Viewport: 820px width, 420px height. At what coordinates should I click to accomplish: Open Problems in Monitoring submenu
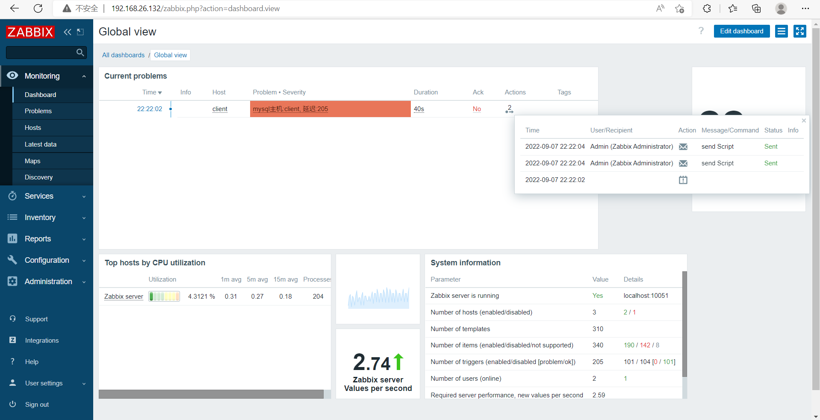(x=53, y=111)
